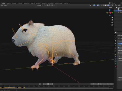Screen dimensions: 122x91
Task: Click the zoom view magnifier icon
Action: point(112,17)
